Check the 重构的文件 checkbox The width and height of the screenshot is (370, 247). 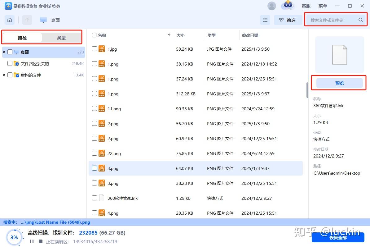pyautogui.click(x=10, y=75)
